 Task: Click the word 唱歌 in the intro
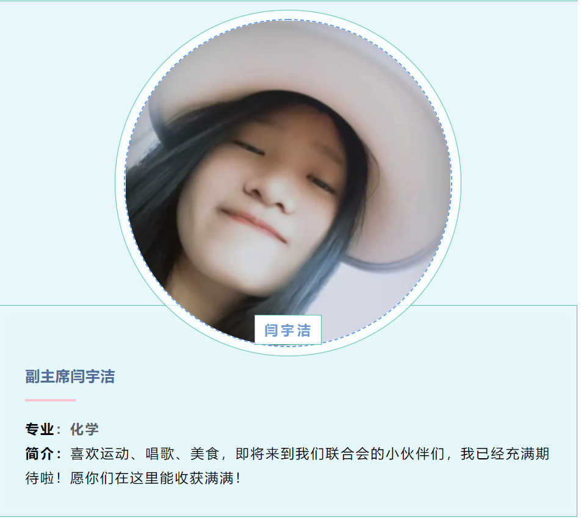pos(160,454)
